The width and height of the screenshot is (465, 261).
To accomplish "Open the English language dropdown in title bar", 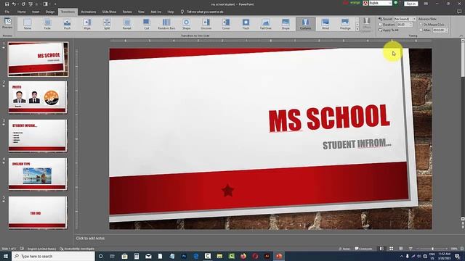I will tap(389, 3).
